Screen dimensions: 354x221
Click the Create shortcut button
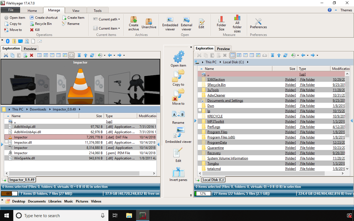pyautogui.click(x=44, y=18)
